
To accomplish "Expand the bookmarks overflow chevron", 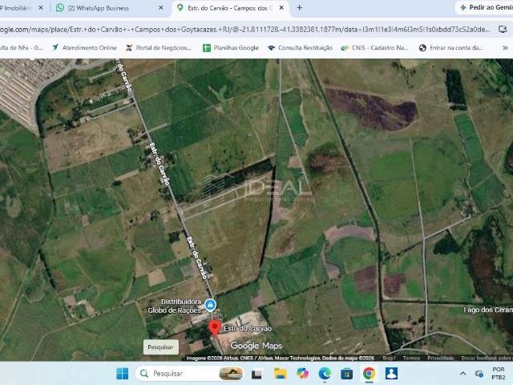I will point(505,48).
